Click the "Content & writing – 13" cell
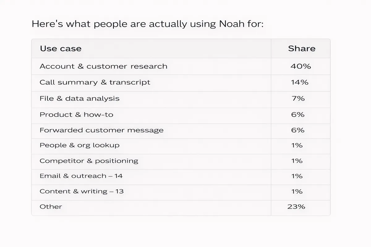This screenshot has width=371, height=247. coord(82,191)
